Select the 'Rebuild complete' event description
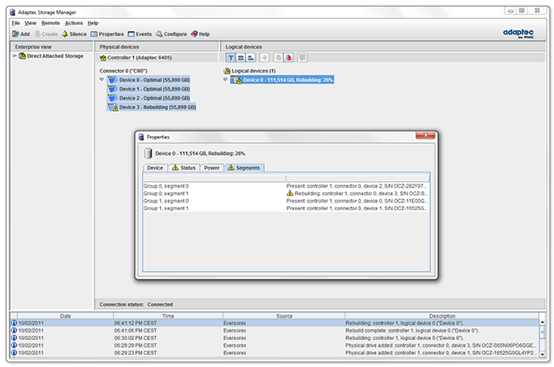 [412, 331]
